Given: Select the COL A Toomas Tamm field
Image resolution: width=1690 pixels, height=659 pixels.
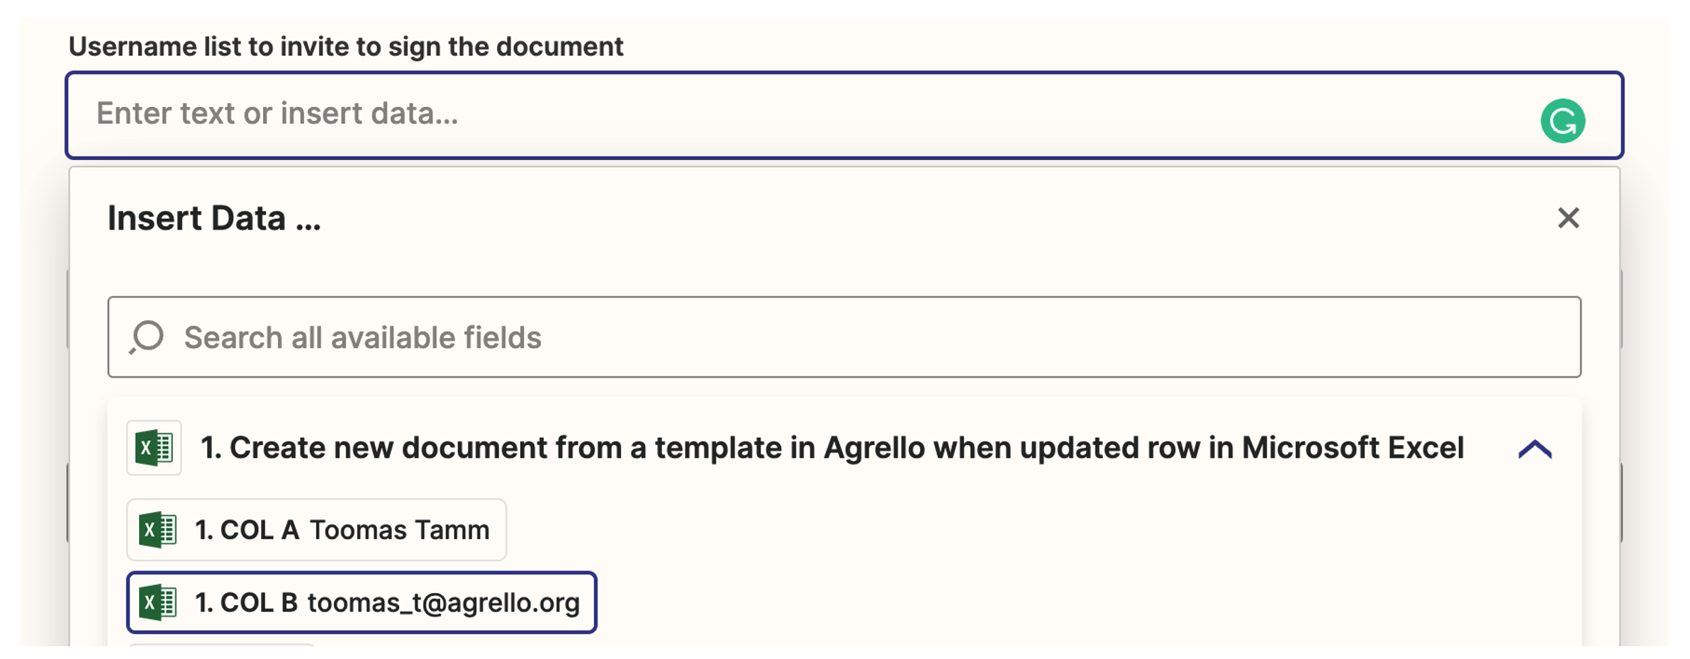Looking at the screenshot, I should 316,530.
